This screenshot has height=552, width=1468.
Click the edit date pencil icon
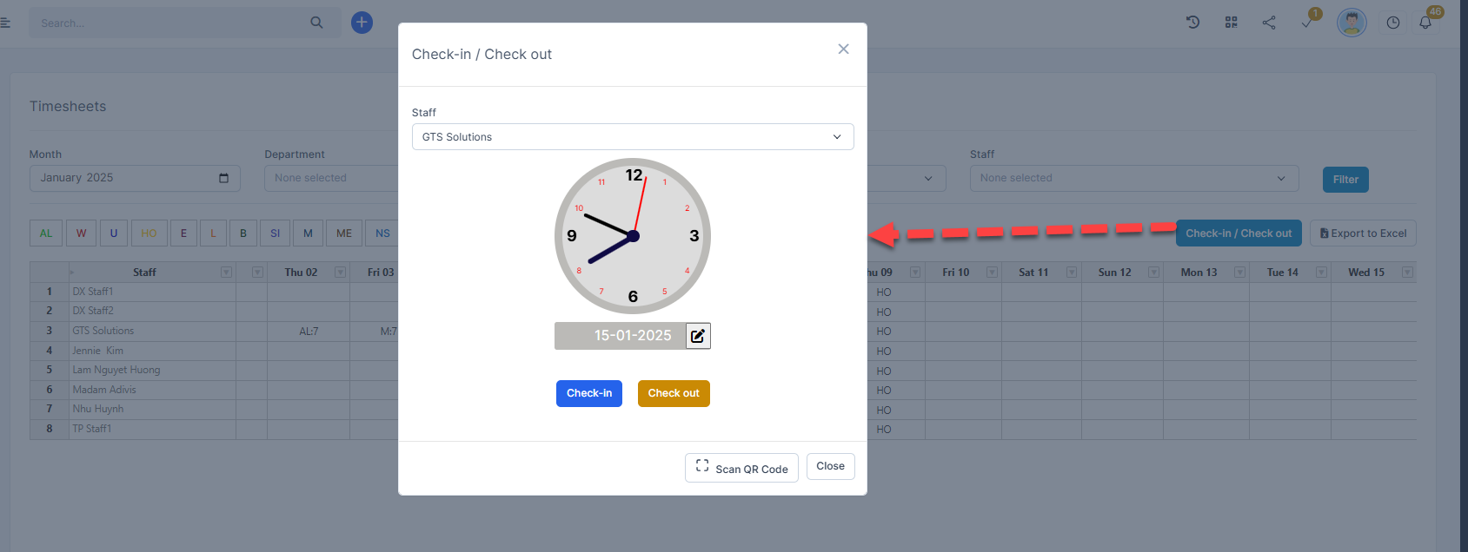point(698,336)
